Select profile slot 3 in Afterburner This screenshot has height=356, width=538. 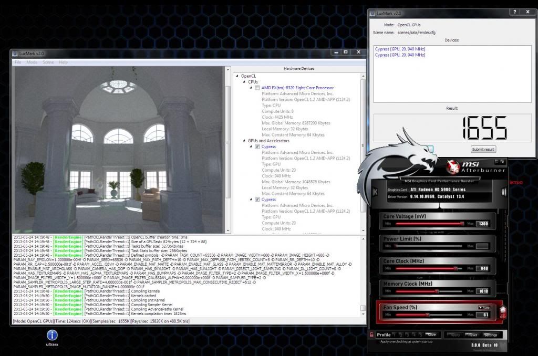(407, 335)
